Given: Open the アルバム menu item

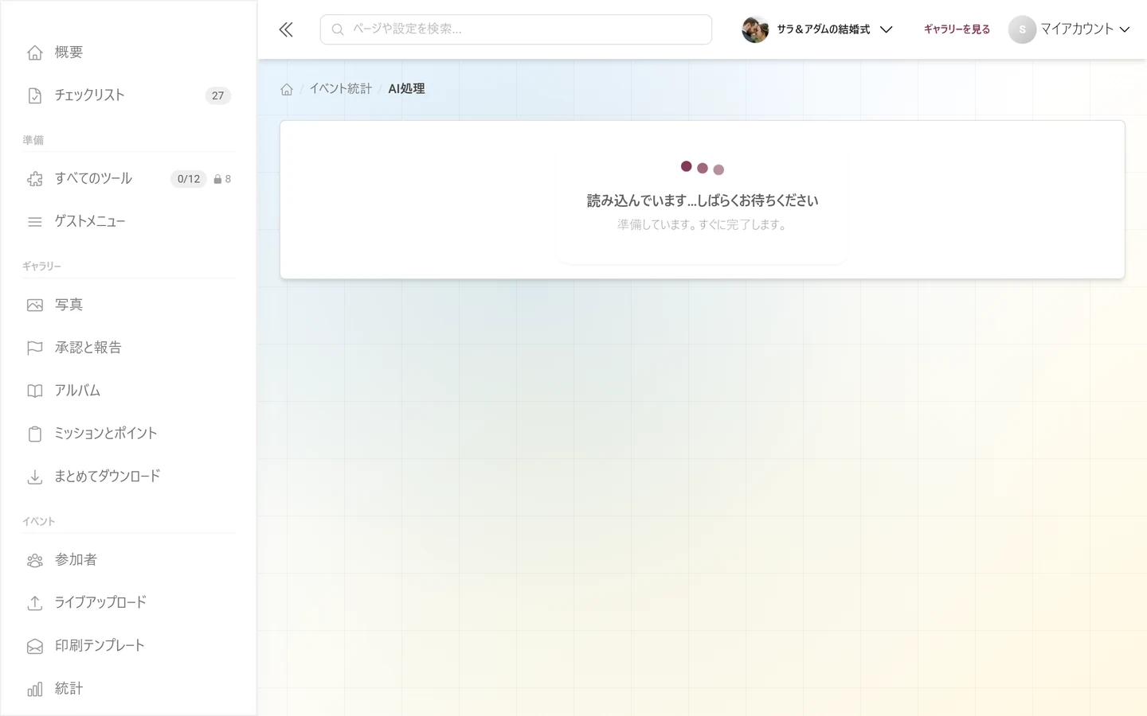Looking at the screenshot, I should pos(128,391).
